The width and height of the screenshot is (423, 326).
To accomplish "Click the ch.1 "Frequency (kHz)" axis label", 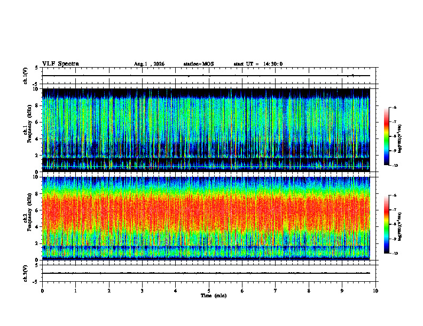I will [x=29, y=124].
